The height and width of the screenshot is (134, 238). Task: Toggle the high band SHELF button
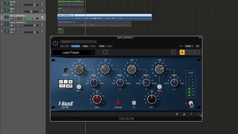tap(160, 87)
